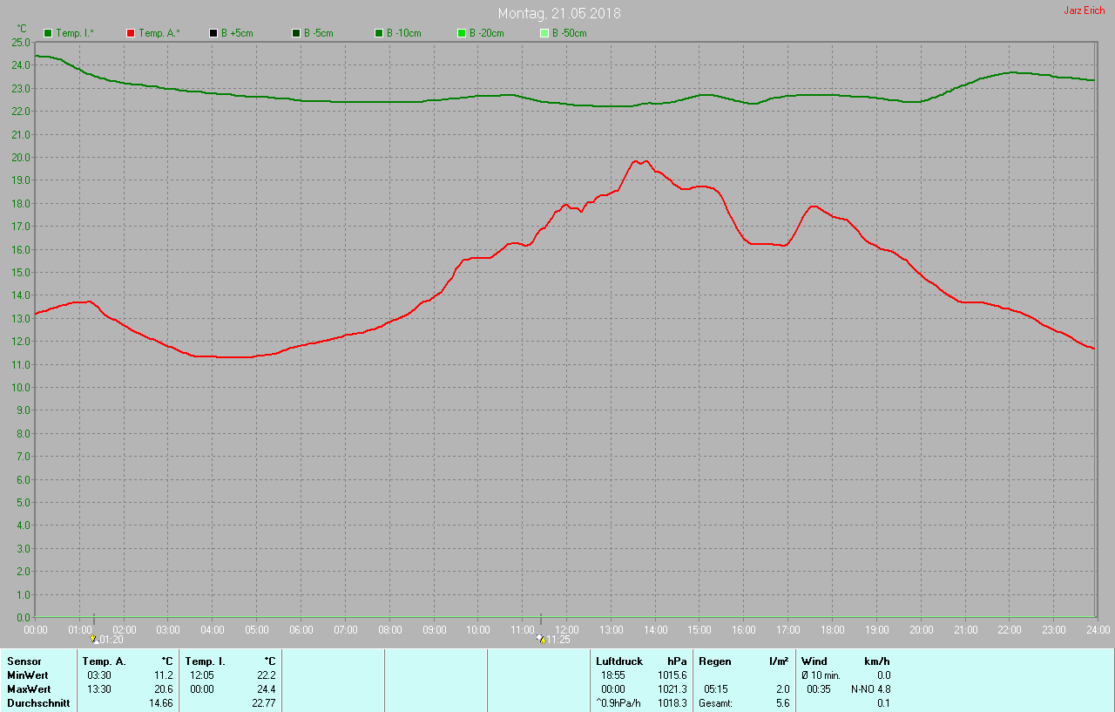This screenshot has height=712, width=1115.
Task: Click the Temp. A. minimum value 11.2
Action: pyautogui.click(x=164, y=675)
